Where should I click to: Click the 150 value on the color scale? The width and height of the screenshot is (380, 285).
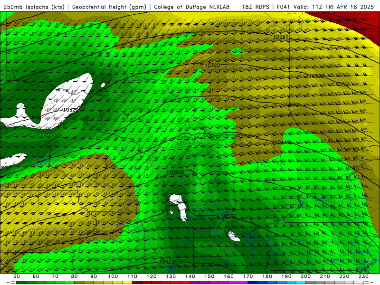[209, 276]
